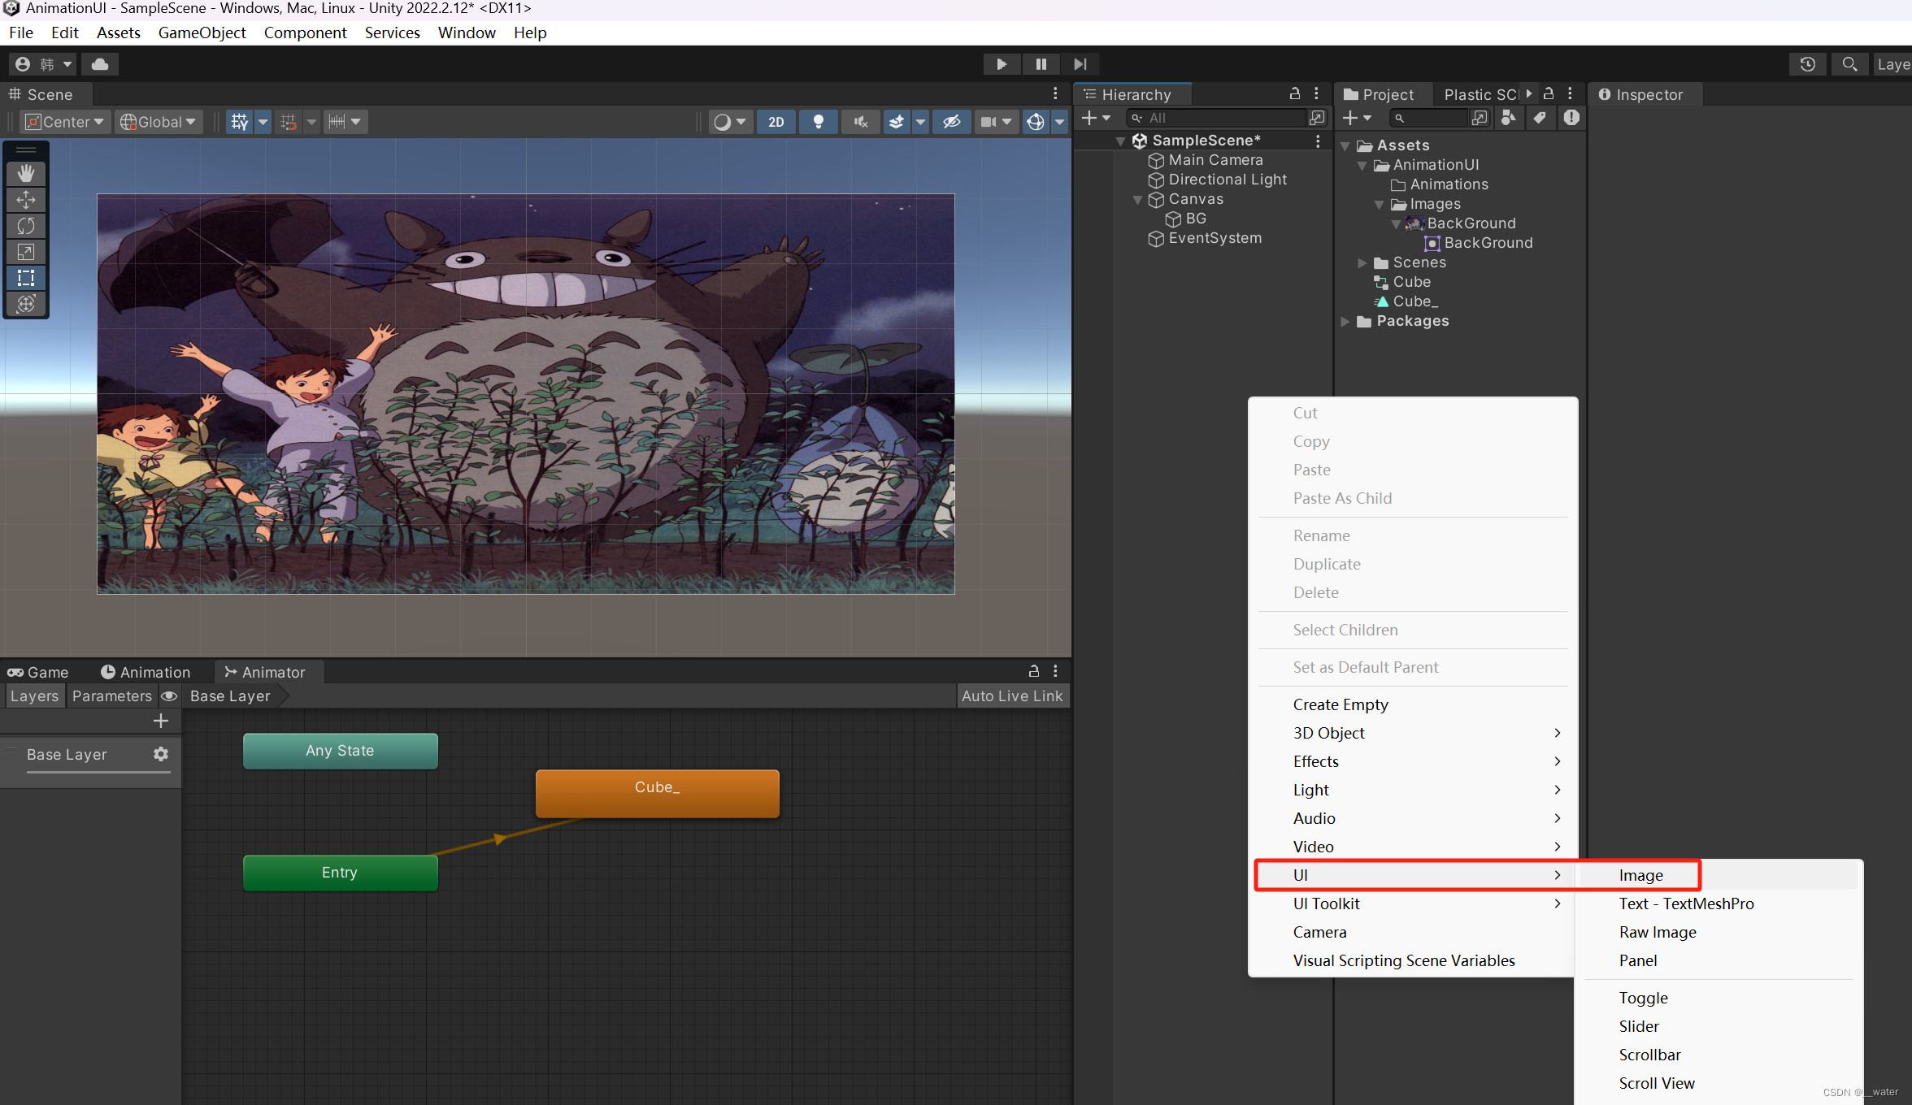Screen dimensions: 1912x1105
Task: Click the Hierarchy search field
Action: click(x=1216, y=119)
